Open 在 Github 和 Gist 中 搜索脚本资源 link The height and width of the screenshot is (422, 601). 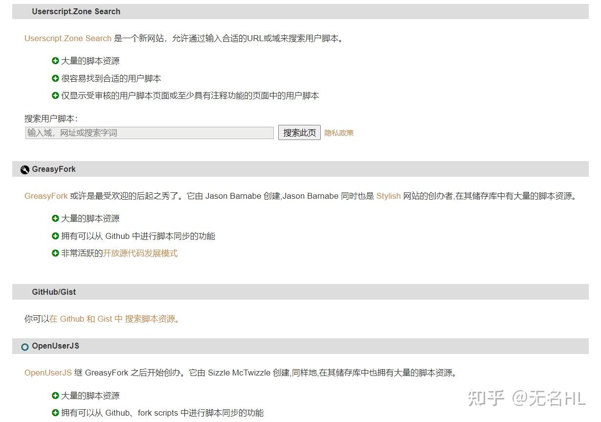(114, 319)
